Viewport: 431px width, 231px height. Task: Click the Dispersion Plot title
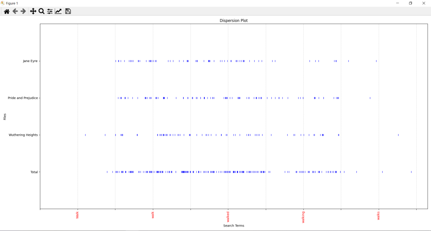point(233,21)
